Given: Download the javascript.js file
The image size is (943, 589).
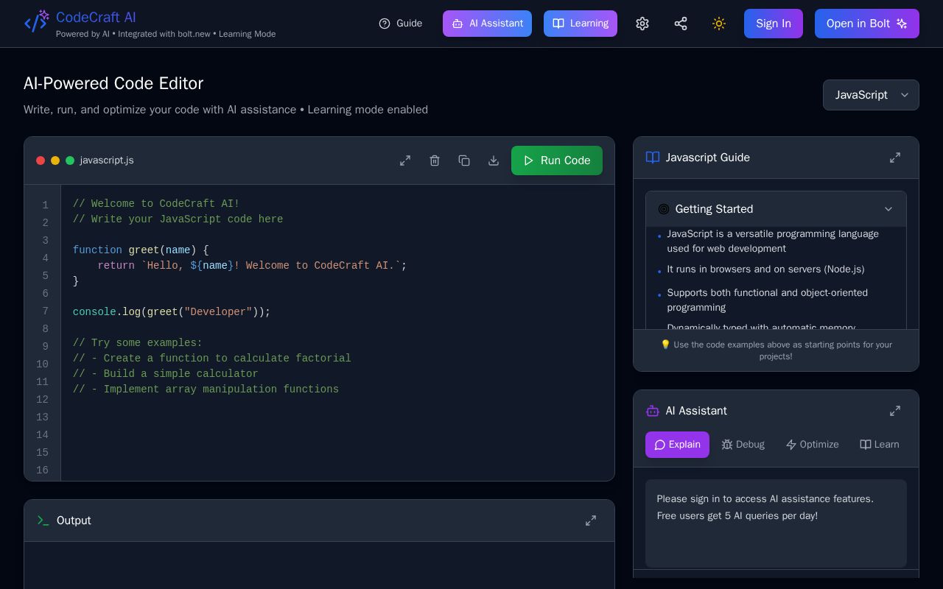Looking at the screenshot, I should [x=494, y=161].
